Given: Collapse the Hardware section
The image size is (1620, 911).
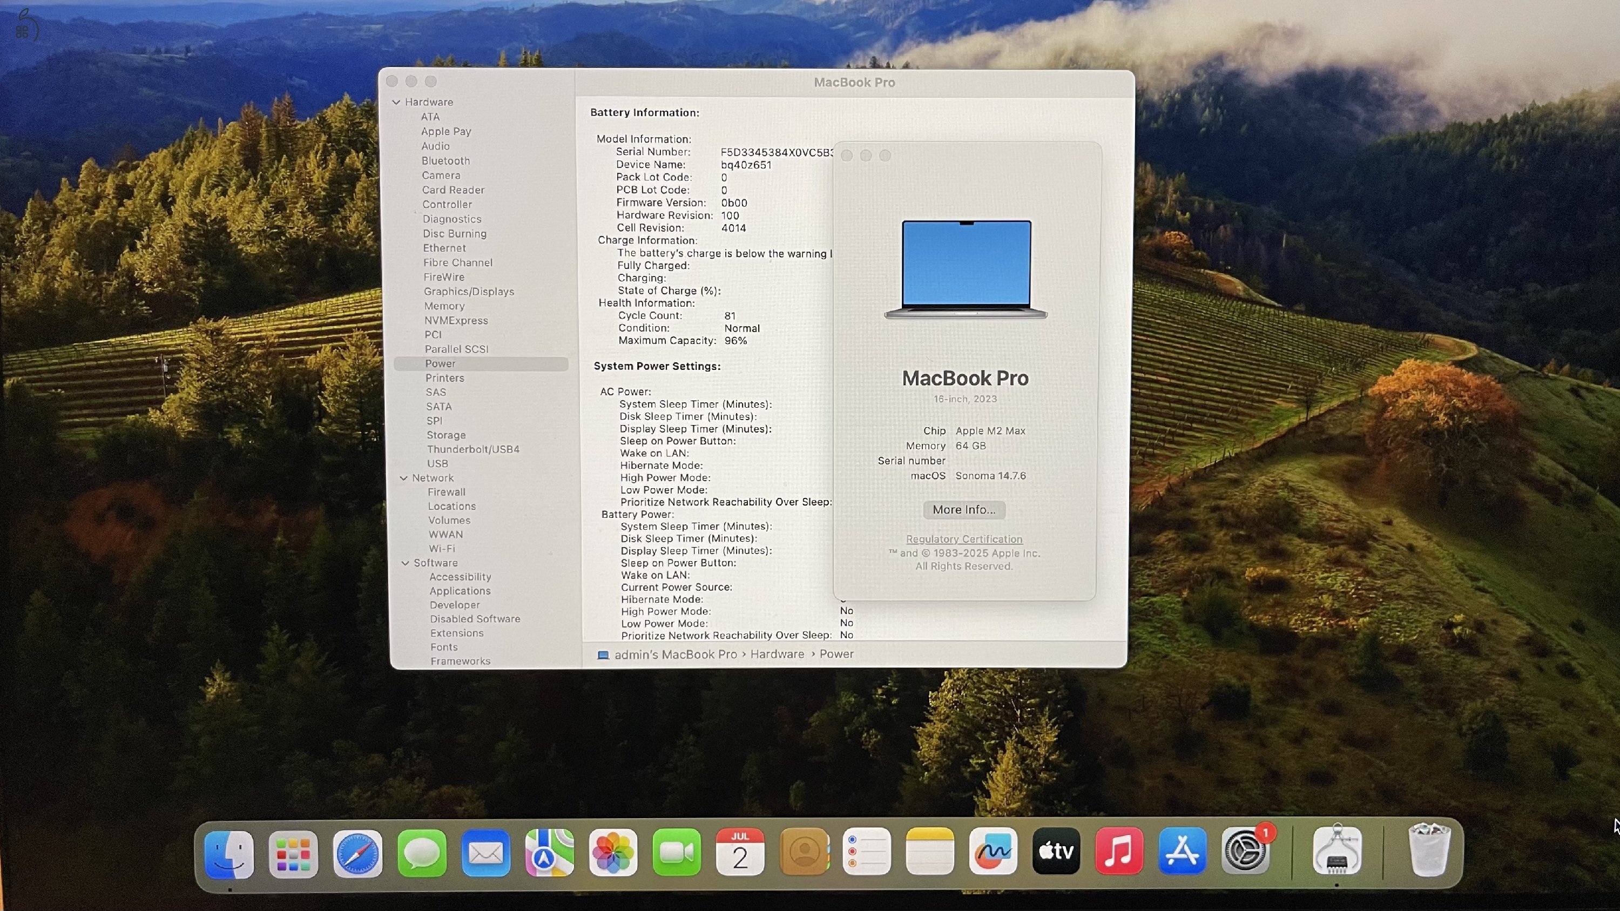Looking at the screenshot, I should click(396, 102).
